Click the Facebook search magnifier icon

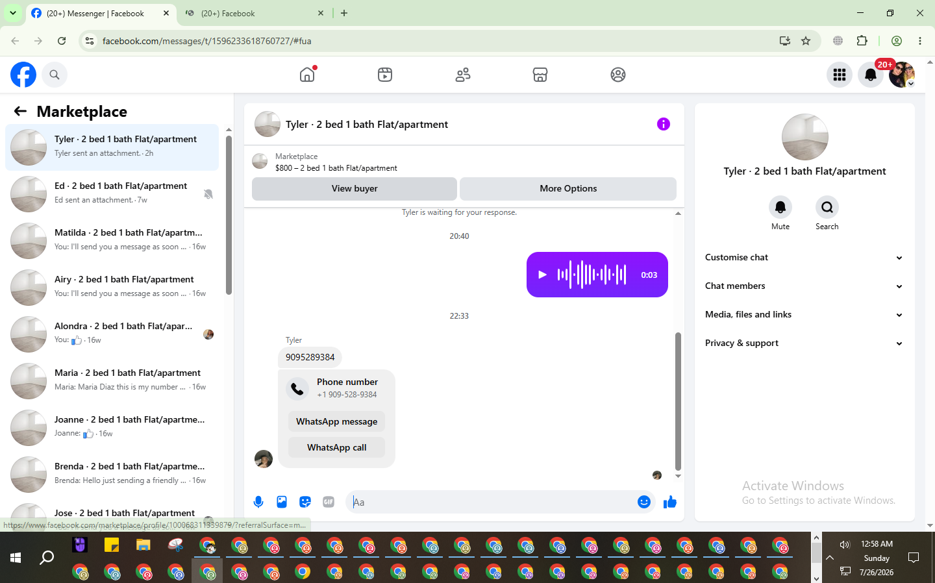[55, 75]
